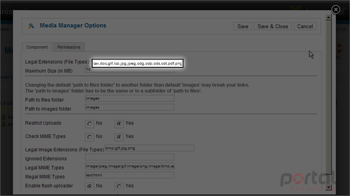The image size is (350, 196).
Task: Click the Legal Extensions input field
Action: point(137,64)
